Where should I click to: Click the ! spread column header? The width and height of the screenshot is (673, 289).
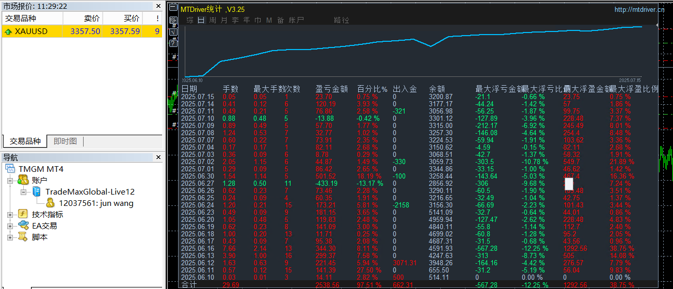[x=152, y=19]
